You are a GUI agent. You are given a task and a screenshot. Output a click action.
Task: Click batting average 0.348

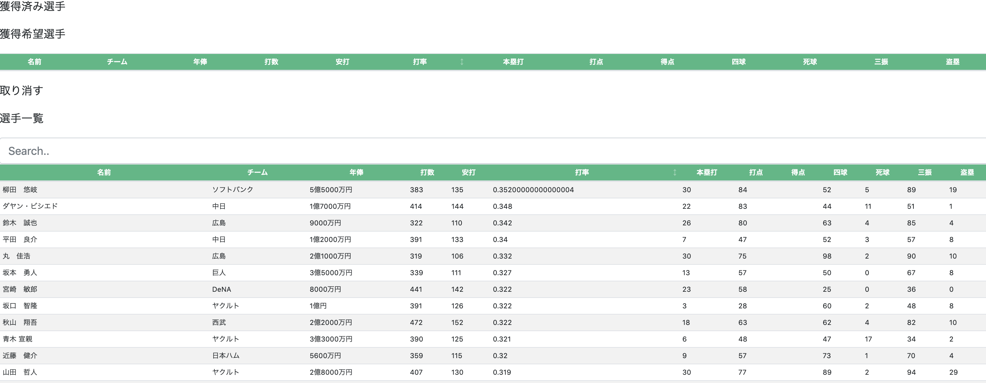pyautogui.click(x=503, y=206)
